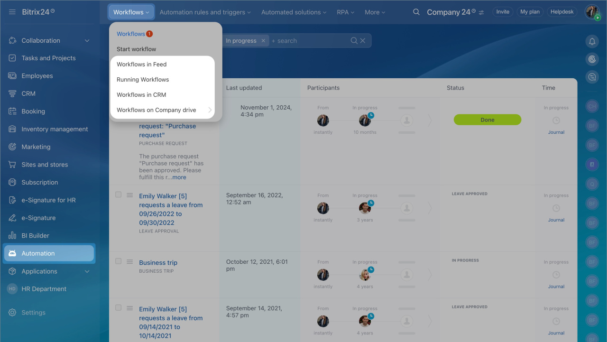Clear search with the X icon

[x=363, y=41]
